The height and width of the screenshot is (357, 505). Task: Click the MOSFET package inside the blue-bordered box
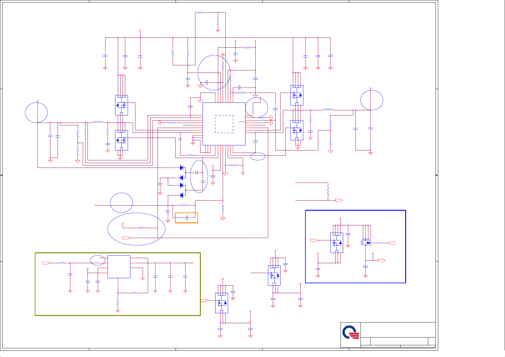pyautogui.click(x=337, y=243)
